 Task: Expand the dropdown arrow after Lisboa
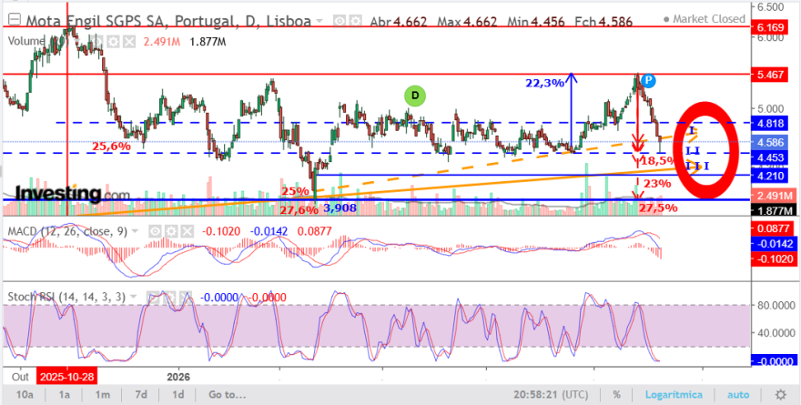(319, 22)
